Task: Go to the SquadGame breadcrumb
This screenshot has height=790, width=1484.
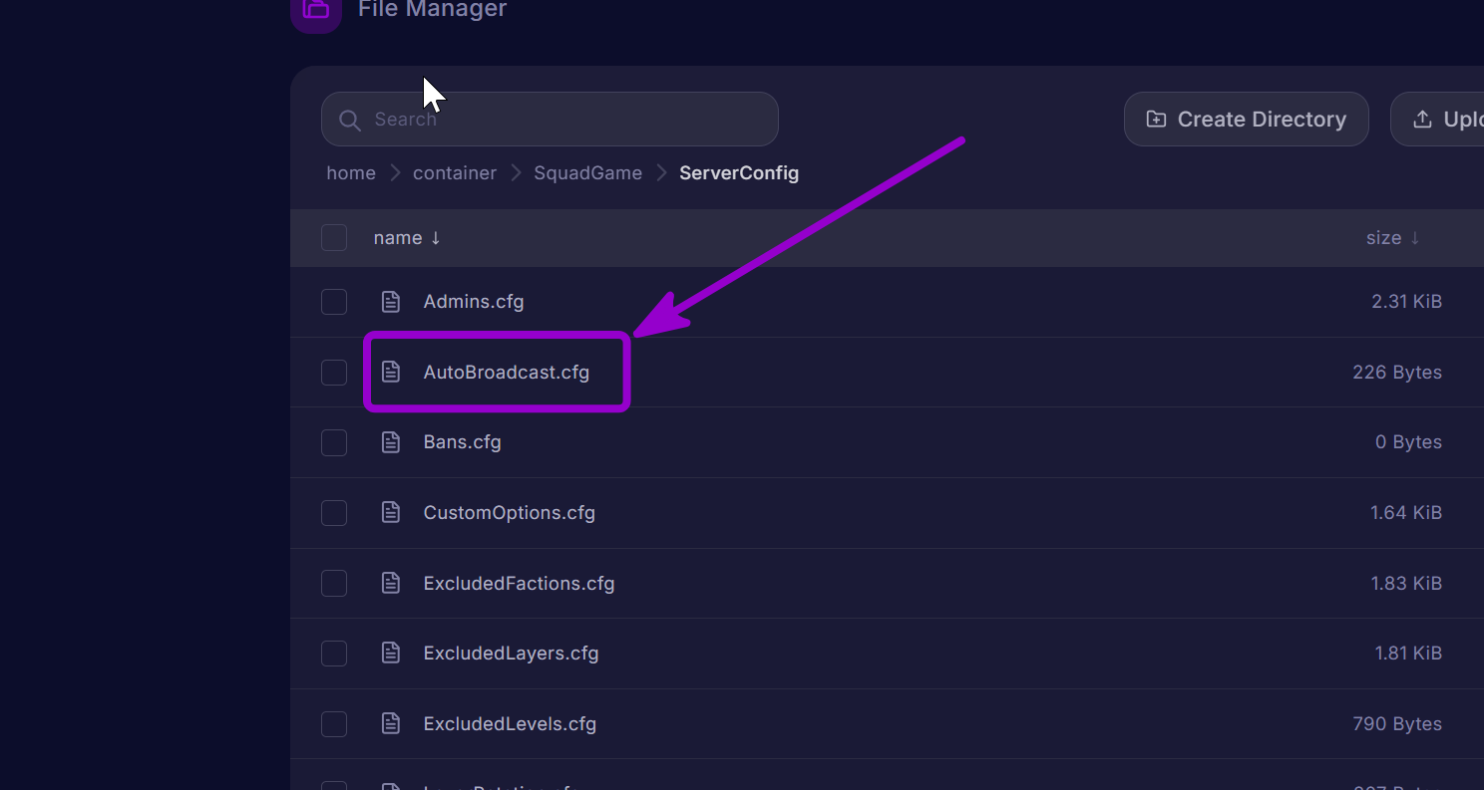Action: (x=588, y=173)
